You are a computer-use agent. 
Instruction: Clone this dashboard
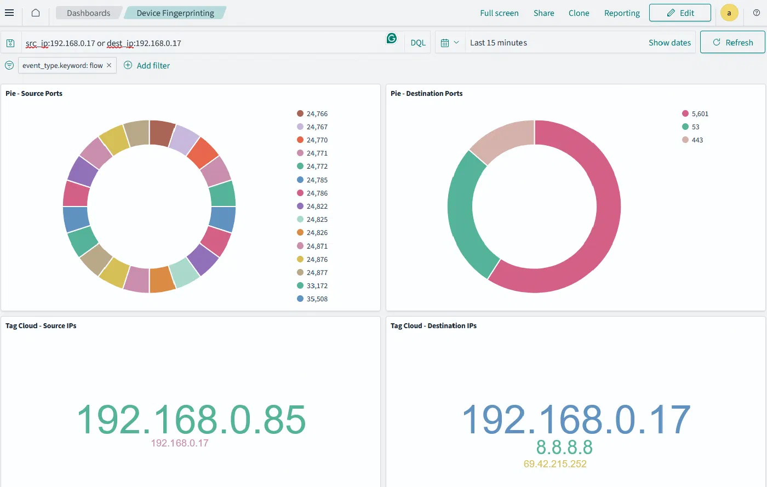click(x=579, y=13)
